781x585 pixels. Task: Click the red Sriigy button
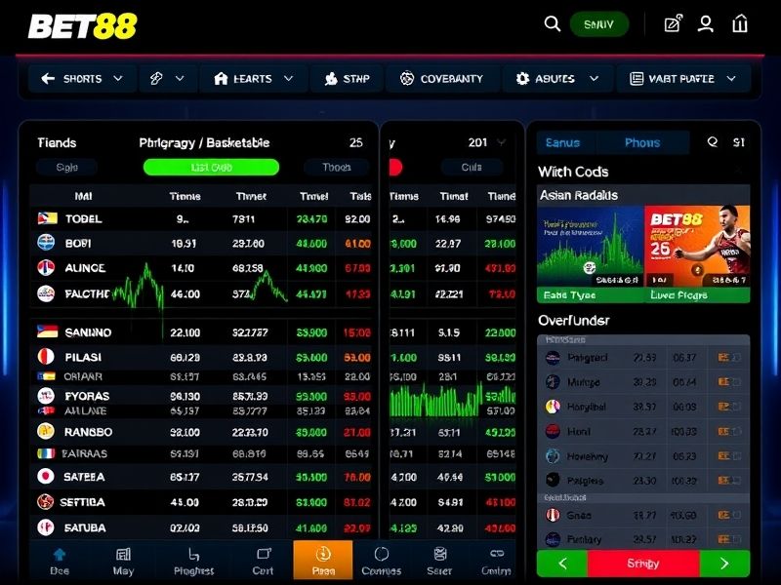coord(643,564)
